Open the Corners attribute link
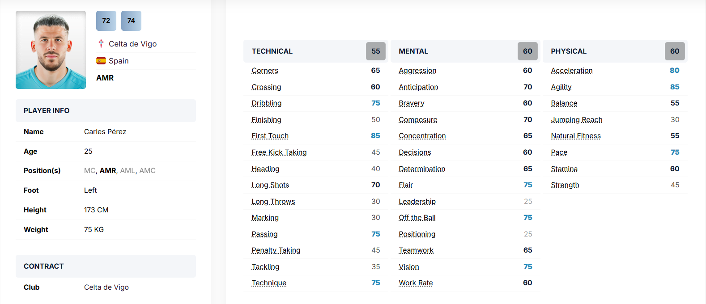Viewport: 706px width, 304px height. point(265,71)
